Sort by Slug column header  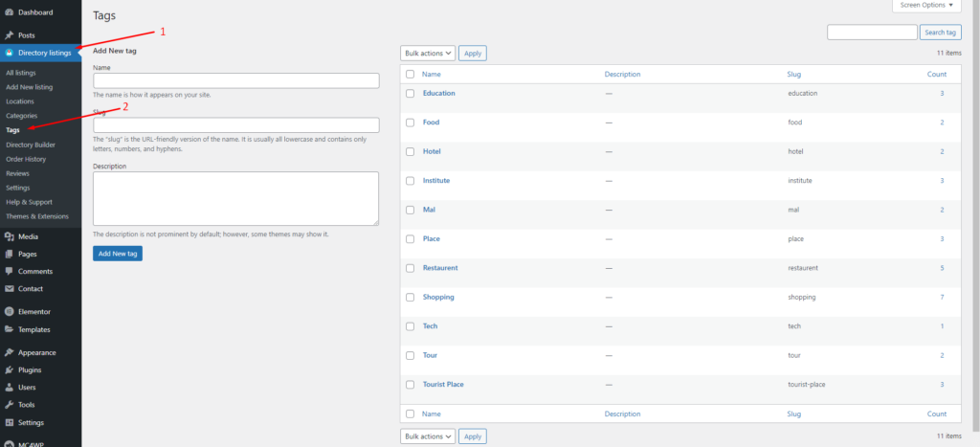(794, 75)
